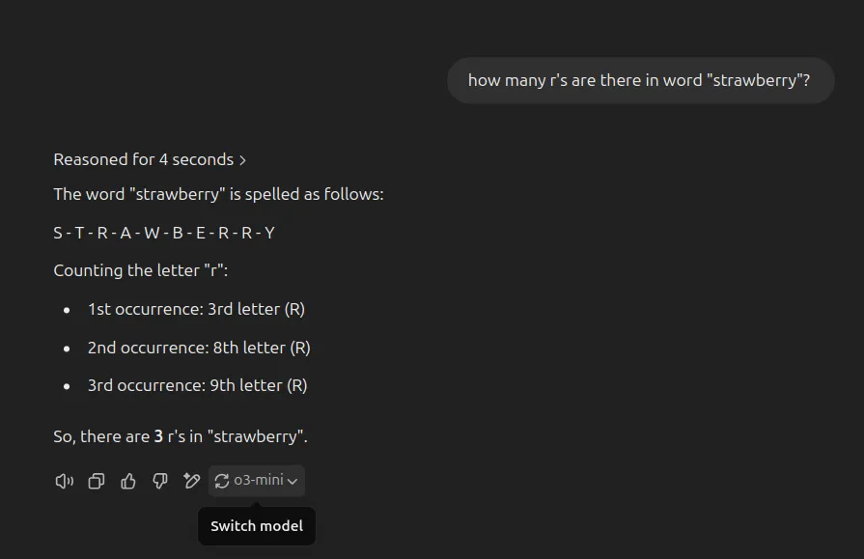This screenshot has height=559, width=864.
Task: Mark the response with thumbs down
Action: 160,481
